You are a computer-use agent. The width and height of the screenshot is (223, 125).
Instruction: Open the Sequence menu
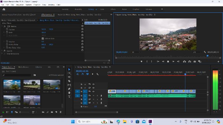[20, 5]
